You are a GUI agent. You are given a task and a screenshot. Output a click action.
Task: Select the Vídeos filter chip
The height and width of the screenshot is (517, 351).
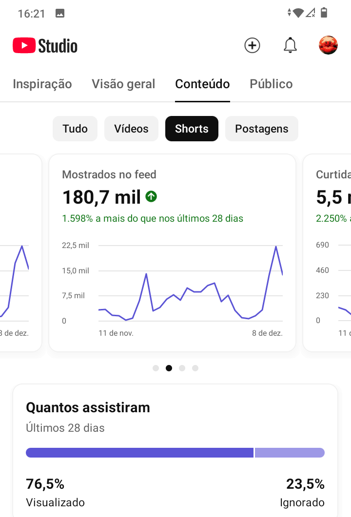pyautogui.click(x=131, y=129)
